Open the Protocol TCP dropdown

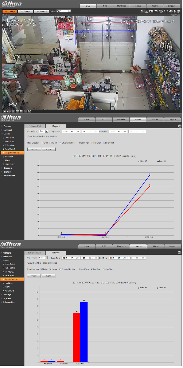pos(63,11)
